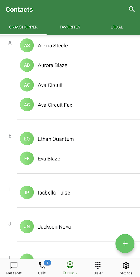Select Jackson Nova from the list

(x=78, y=226)
